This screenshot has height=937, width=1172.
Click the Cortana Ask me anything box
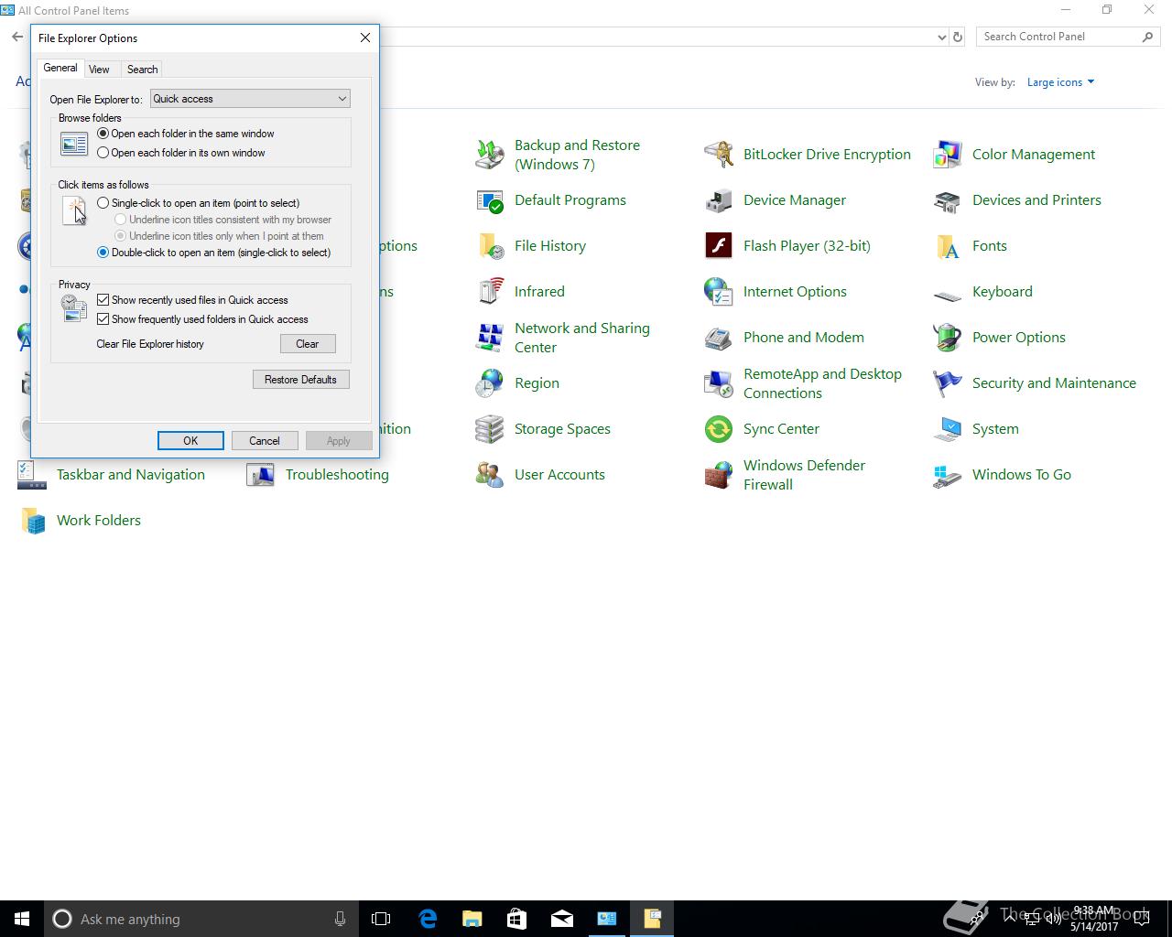point(201,919)
